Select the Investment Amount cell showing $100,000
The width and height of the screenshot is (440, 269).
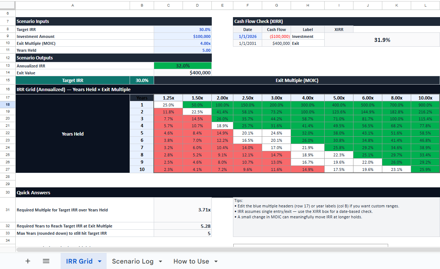point(183,36)
